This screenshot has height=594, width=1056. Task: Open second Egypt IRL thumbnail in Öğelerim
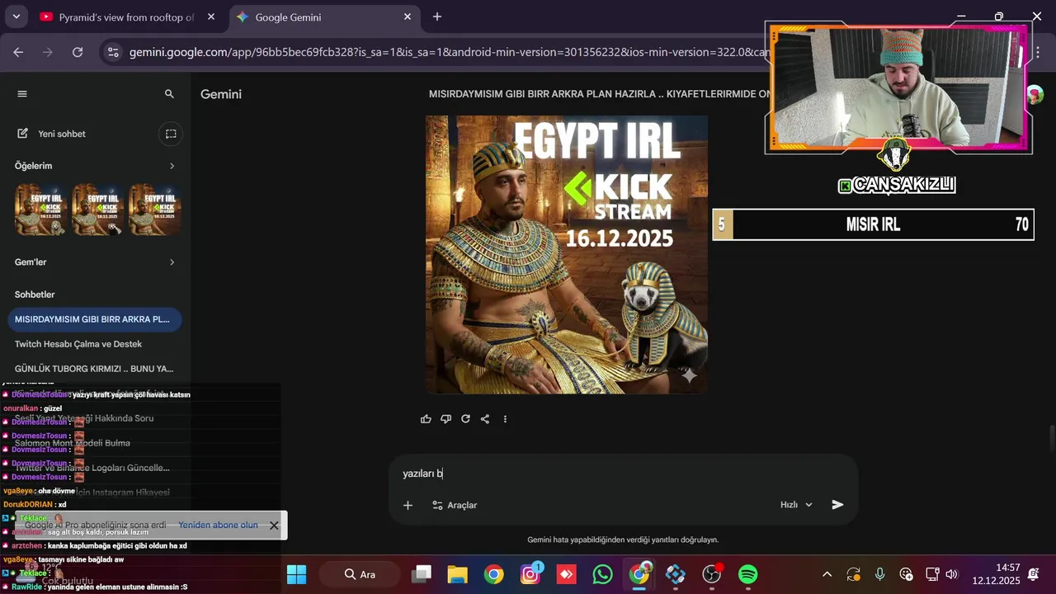click(98, 210)
